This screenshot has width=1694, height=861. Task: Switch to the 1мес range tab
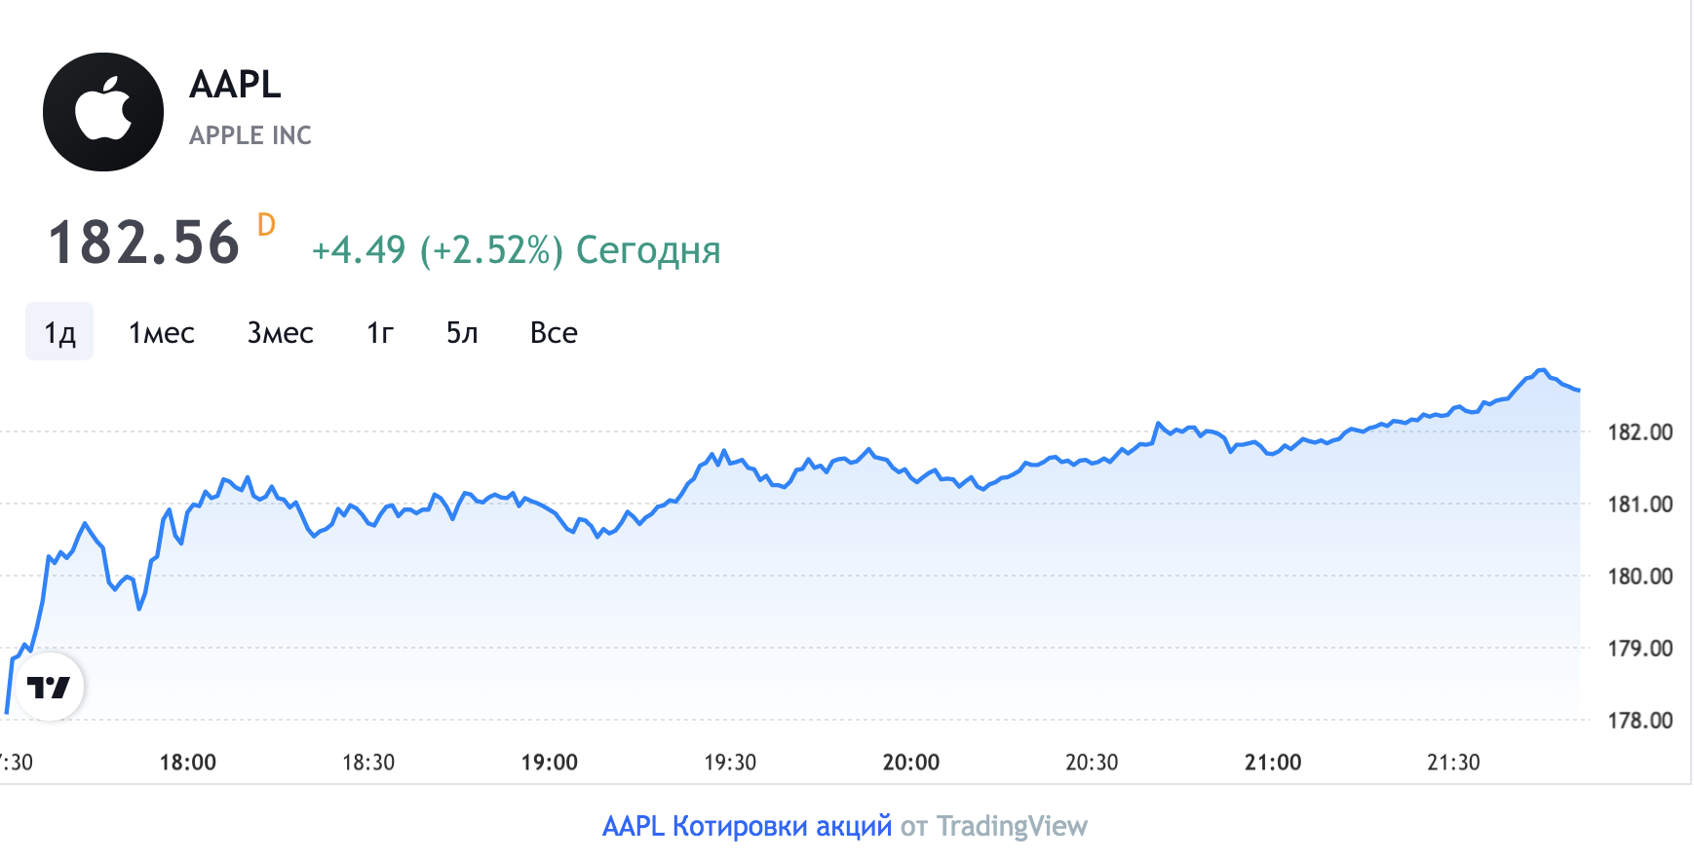[162, 332]
